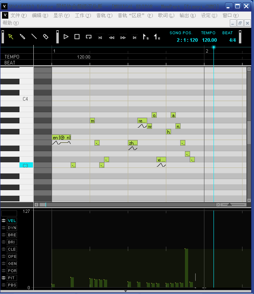Select the pencil tool
The height and width of the screenshot is (294, 254).
23,37
